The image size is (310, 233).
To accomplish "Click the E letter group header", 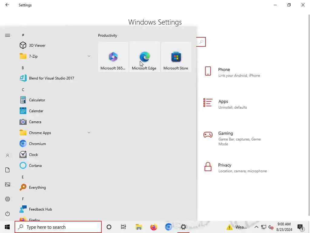I will pyautogui.click(x=23, y=177).
